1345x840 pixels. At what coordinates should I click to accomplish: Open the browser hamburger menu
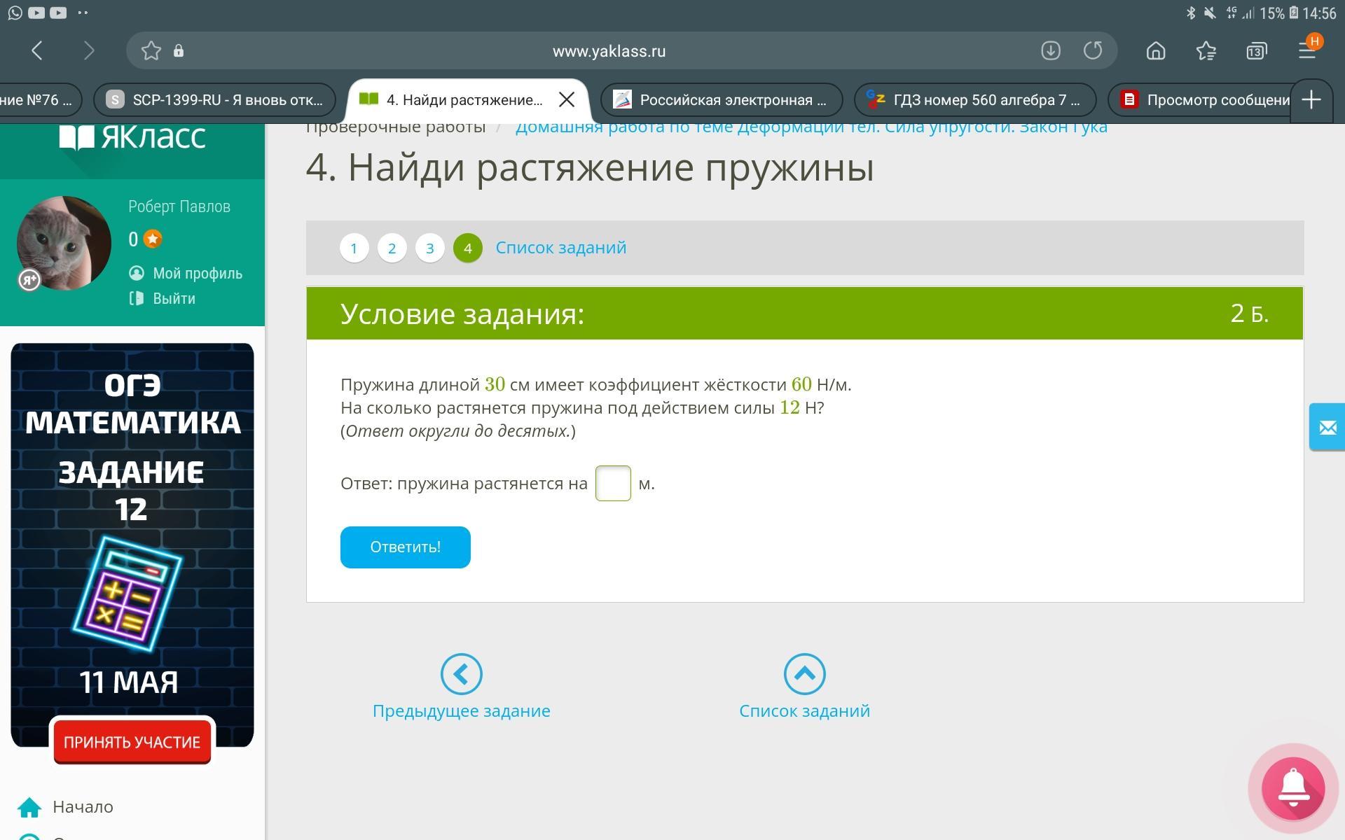[x=1306, y=50]
